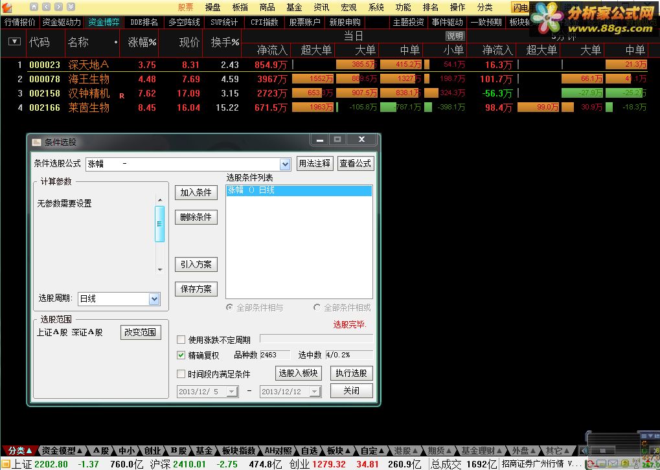Click the 品种数 2463 field
The height and width of the screenshot is (470, 660).
tap(275, 355)
